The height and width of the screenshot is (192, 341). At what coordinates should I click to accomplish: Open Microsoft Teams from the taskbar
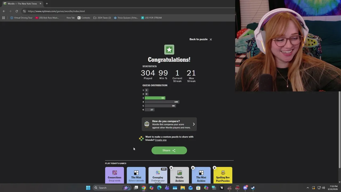167,188
